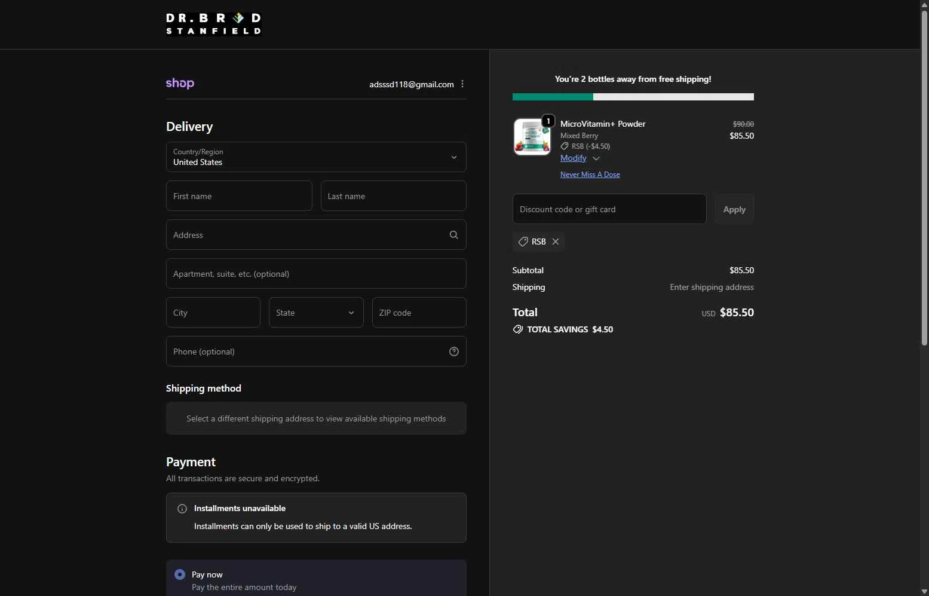
Task: Click the First name field
Action: pos(239,196)
